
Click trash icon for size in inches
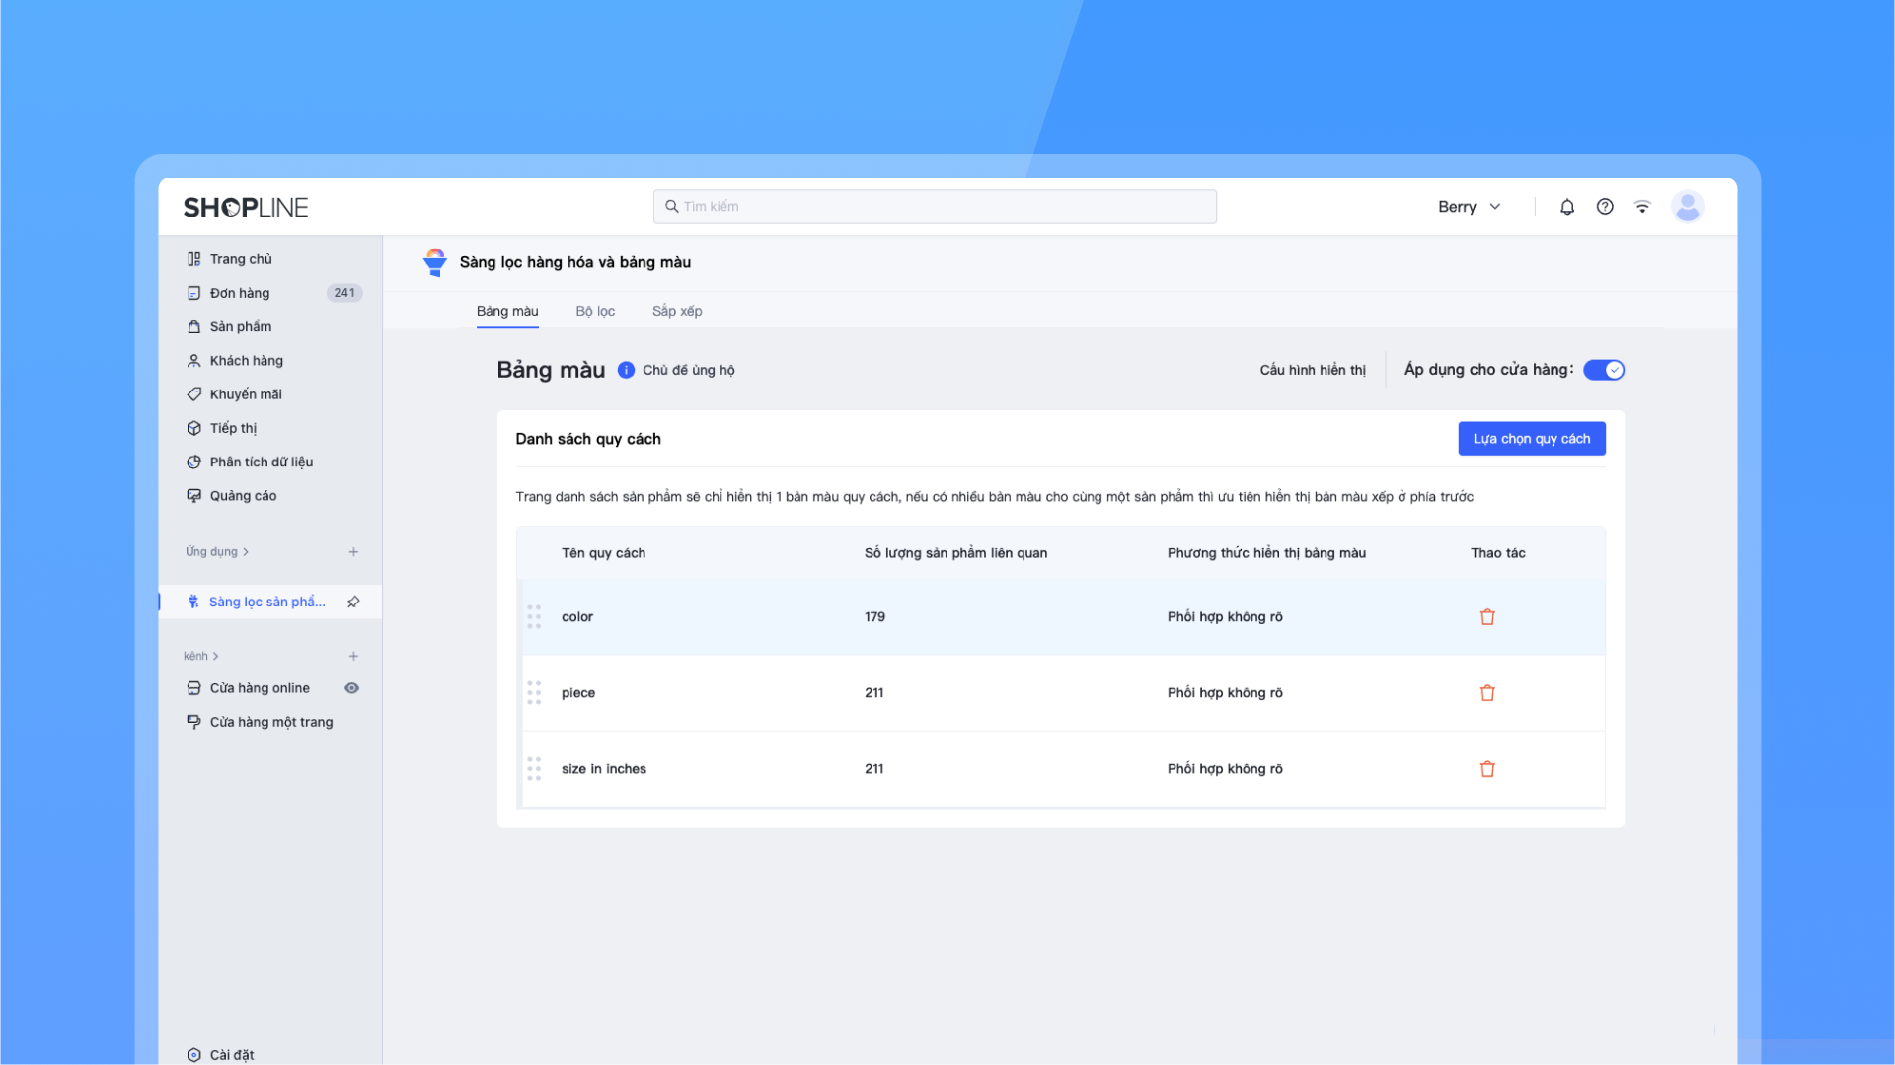click(x=1487, y=769)
